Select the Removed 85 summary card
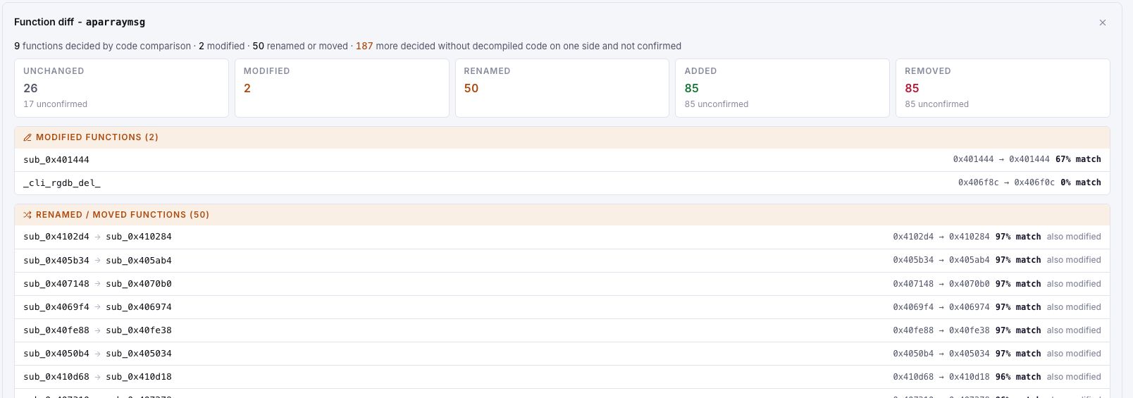The width and height of the screenshot is (1133, 398). point(1003,88)
